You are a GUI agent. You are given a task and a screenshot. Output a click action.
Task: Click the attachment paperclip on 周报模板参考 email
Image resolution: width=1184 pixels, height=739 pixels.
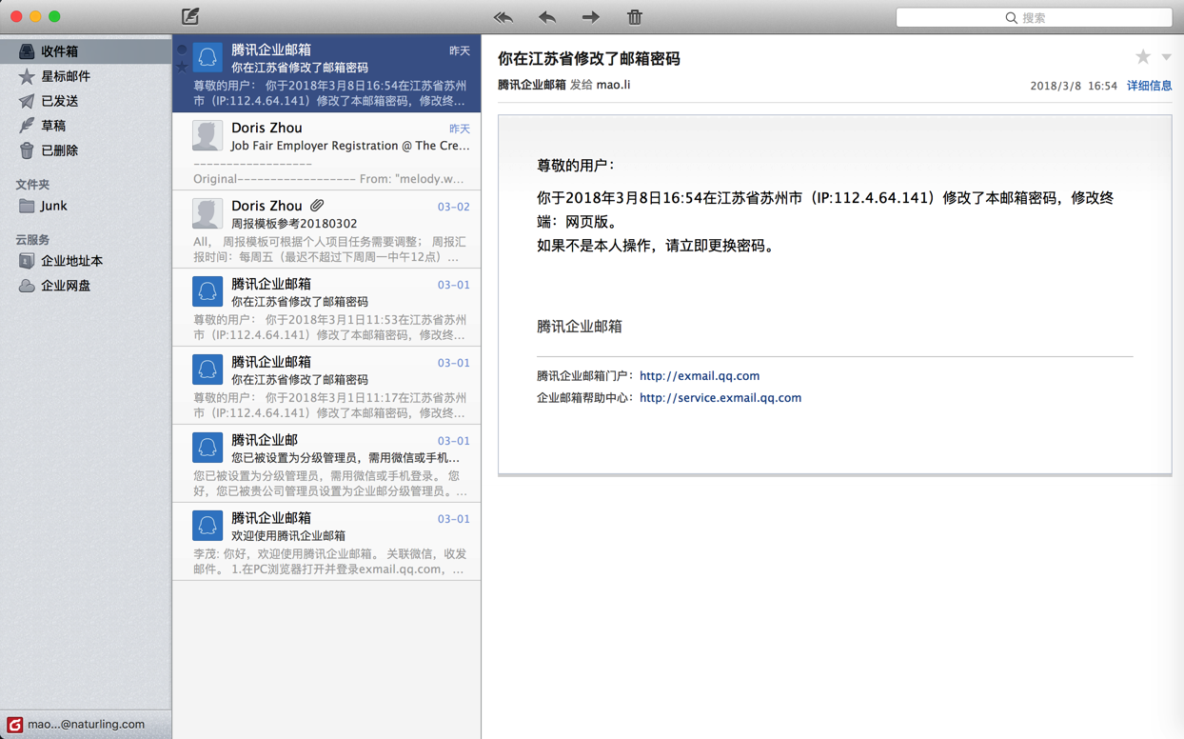pyautogui.click(x=317, y=206)
